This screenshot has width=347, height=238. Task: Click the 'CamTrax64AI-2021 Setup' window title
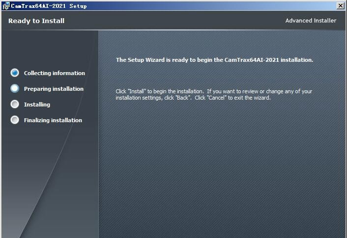click(x=49, y=6)
